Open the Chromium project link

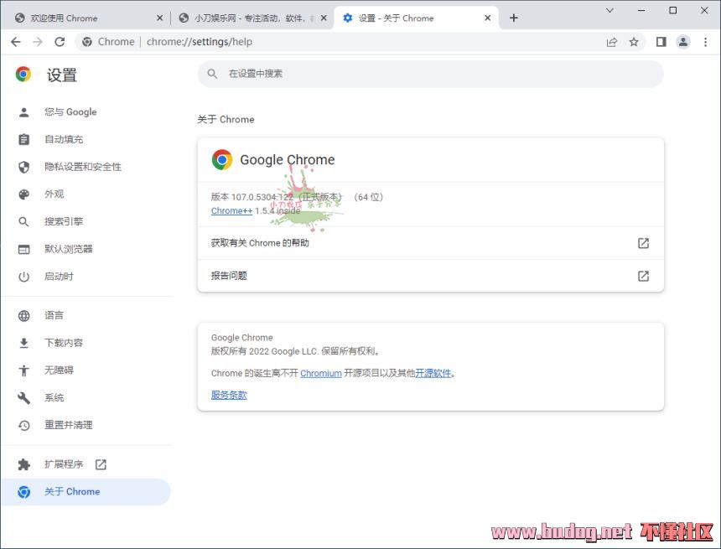(321, 373)
